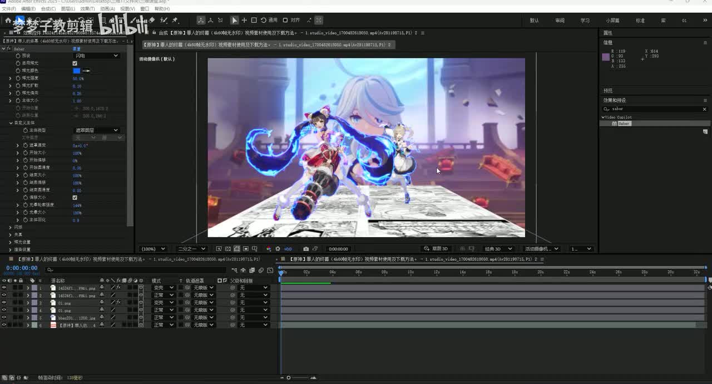Toggle the offset size checkbox in Saber
712x384 pixels.
[75, 198]
